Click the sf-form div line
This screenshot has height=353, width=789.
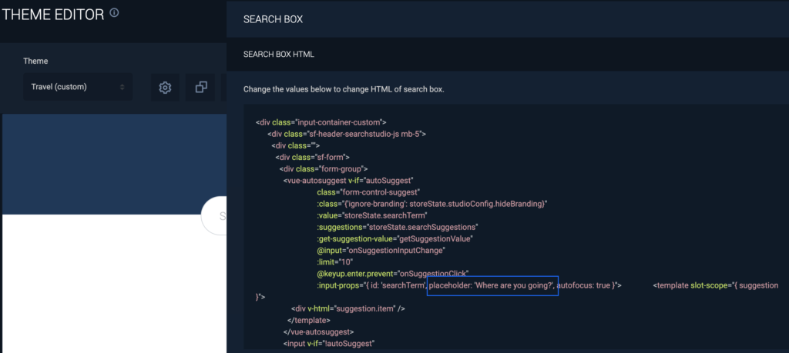pyautogui.click(x=313, y=157)
